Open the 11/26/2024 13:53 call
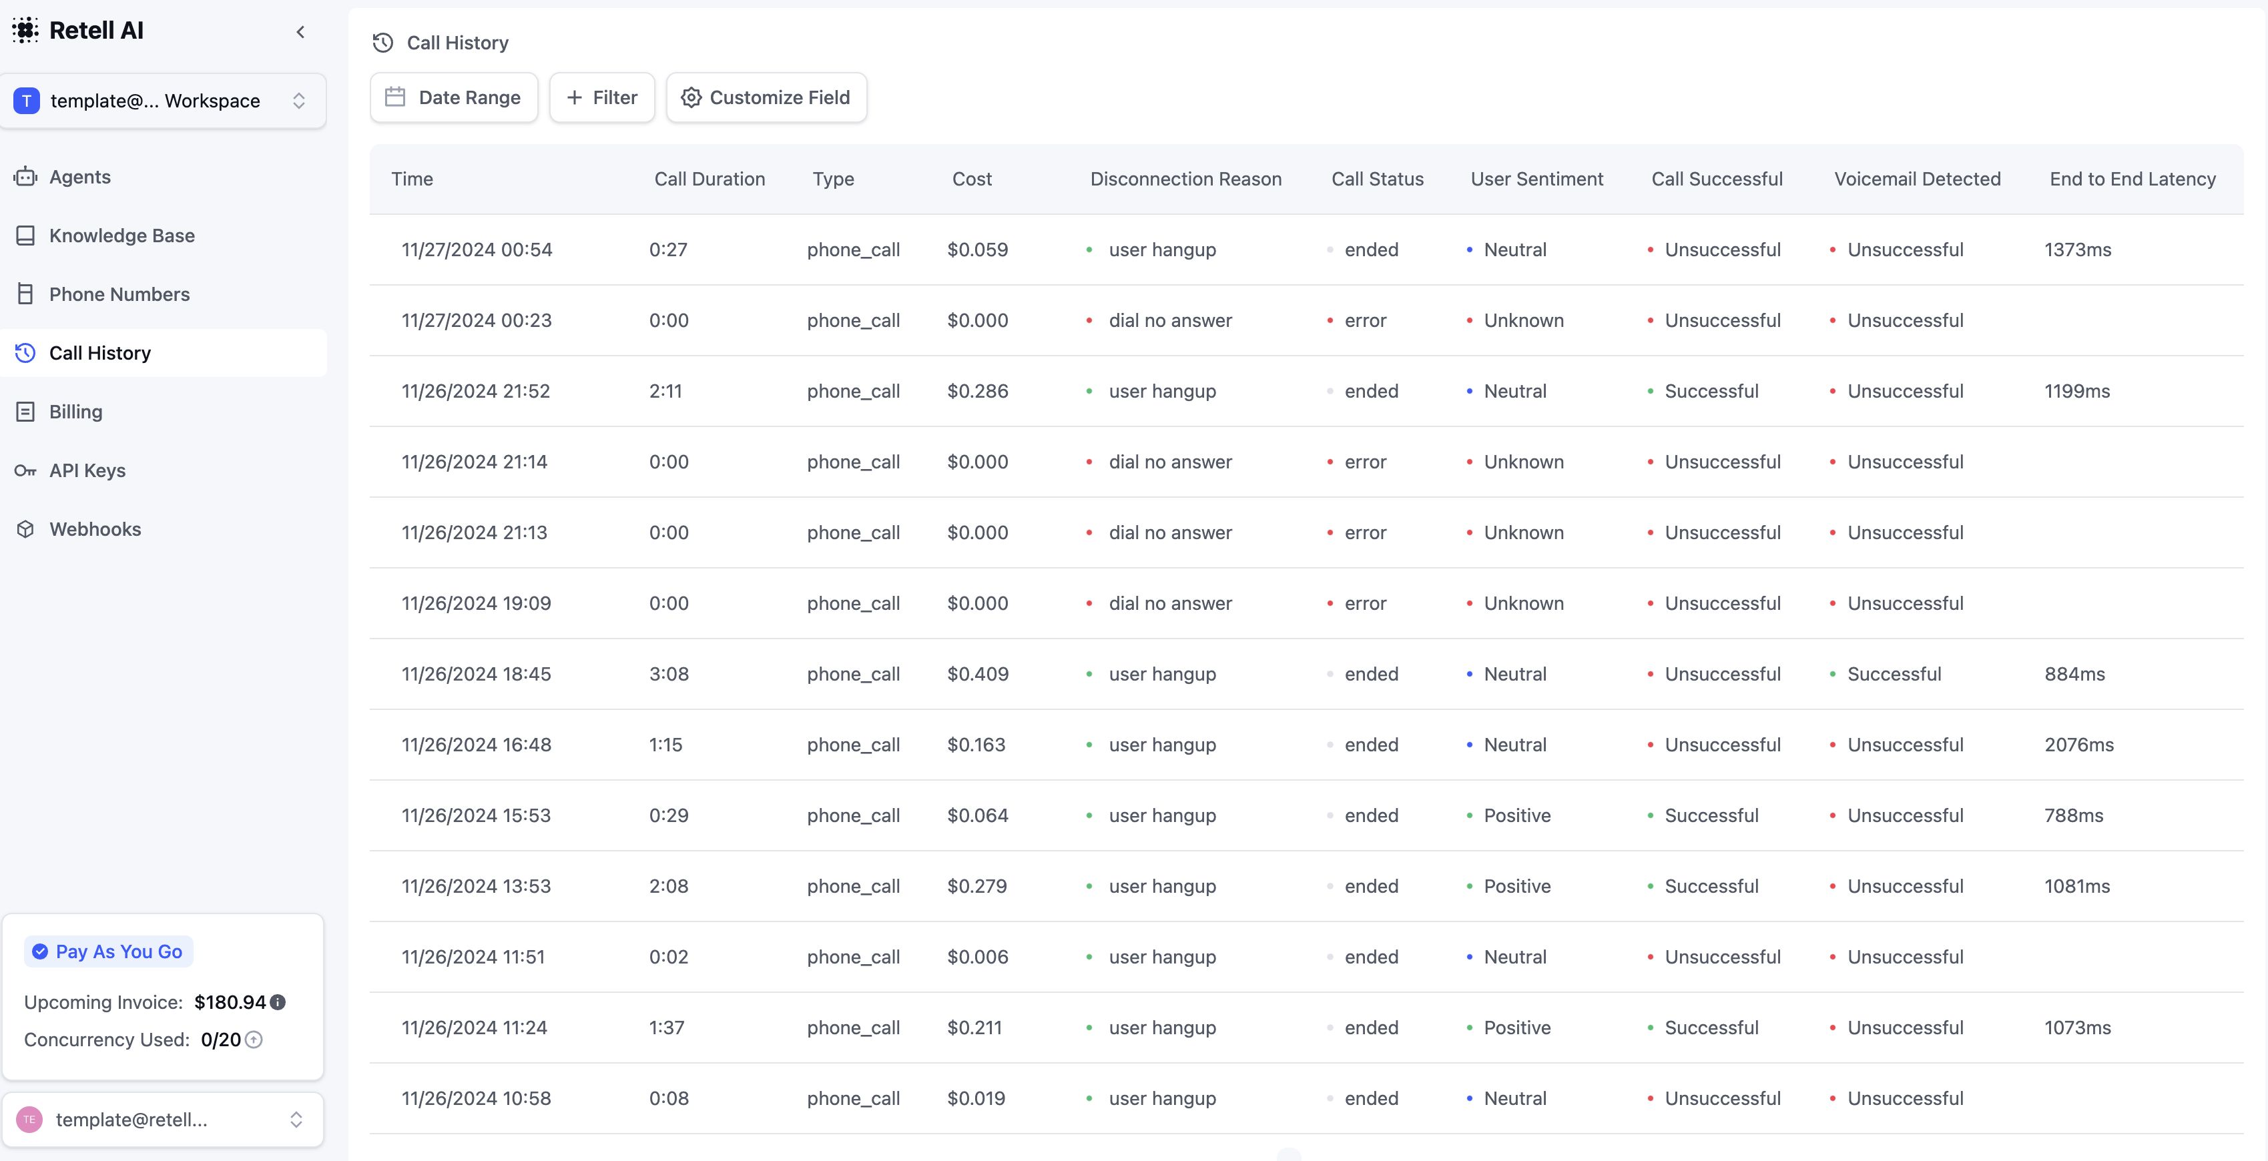The image size is (2268, 1161). 1307,886
